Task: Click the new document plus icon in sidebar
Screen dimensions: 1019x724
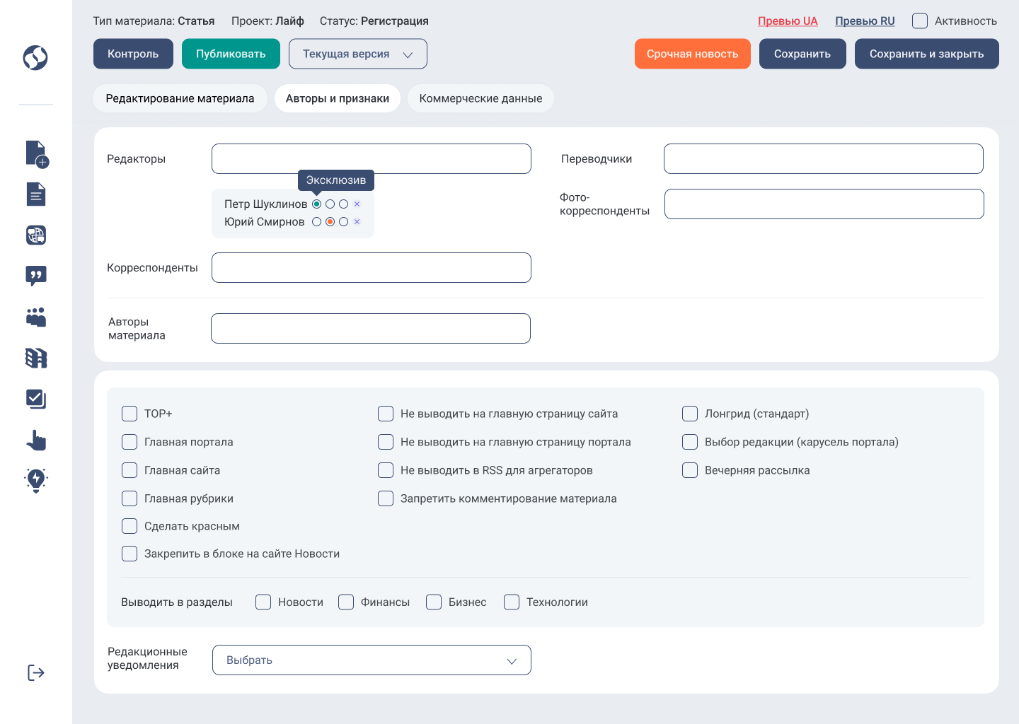Action: [36, 153]
